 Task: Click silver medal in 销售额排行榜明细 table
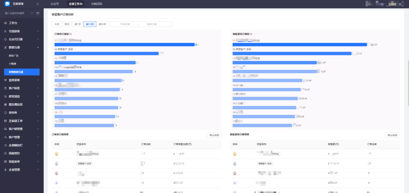(x=234, y=164)
